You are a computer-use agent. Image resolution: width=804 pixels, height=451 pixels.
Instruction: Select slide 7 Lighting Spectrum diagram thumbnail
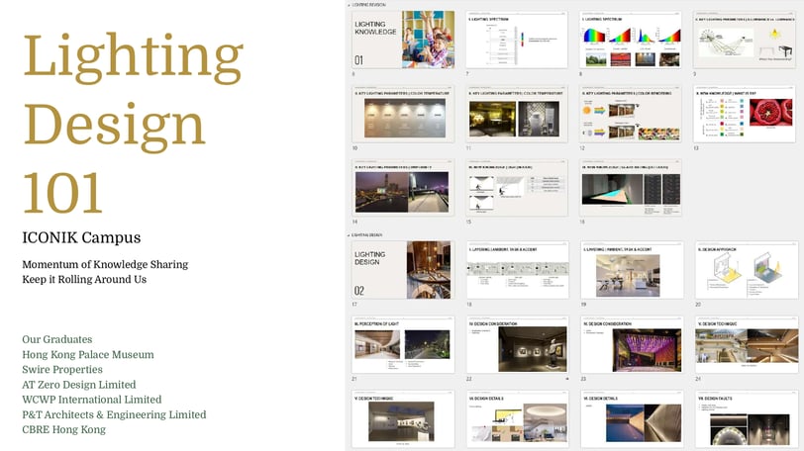517,40
